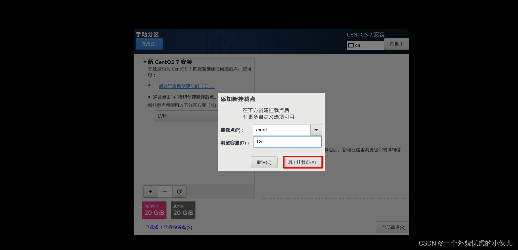Click the 总空间 20 GiB indicator

tap(183, 210)
